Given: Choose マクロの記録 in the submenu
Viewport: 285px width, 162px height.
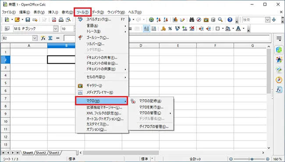Looking at the screenshot, I should coord(151,101).
